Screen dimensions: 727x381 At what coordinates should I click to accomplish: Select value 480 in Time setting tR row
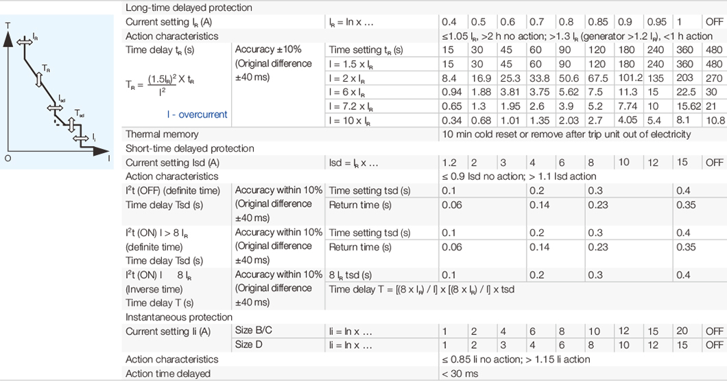click(714, 49)
